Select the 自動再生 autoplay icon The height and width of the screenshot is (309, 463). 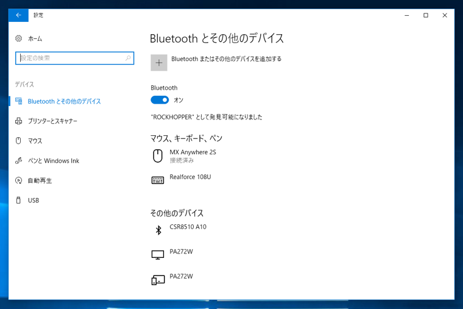point(19,180)
